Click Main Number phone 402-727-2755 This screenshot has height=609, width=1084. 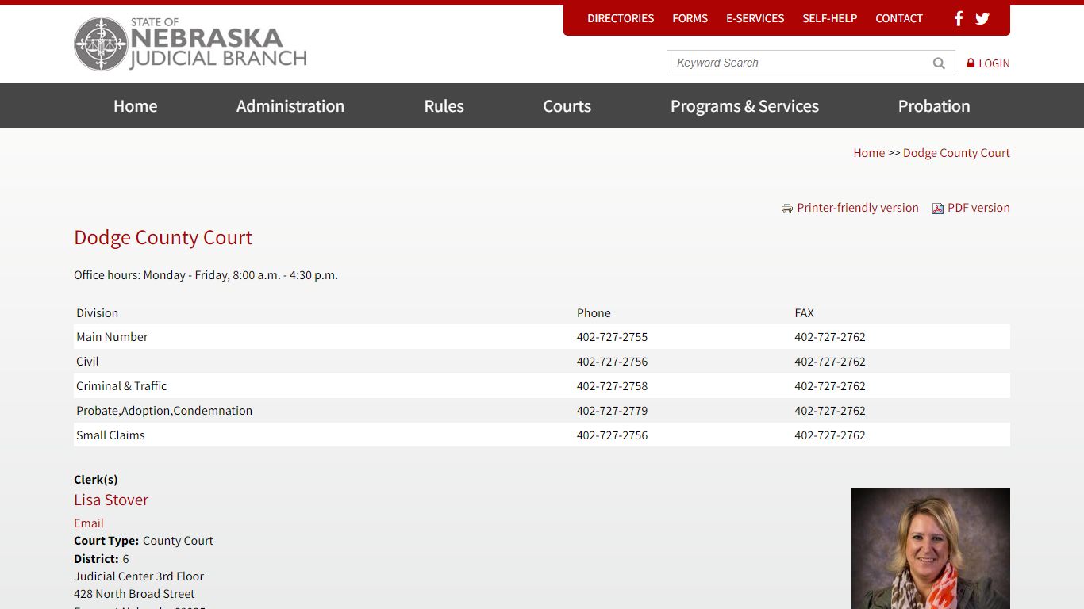tap(612, 337)
